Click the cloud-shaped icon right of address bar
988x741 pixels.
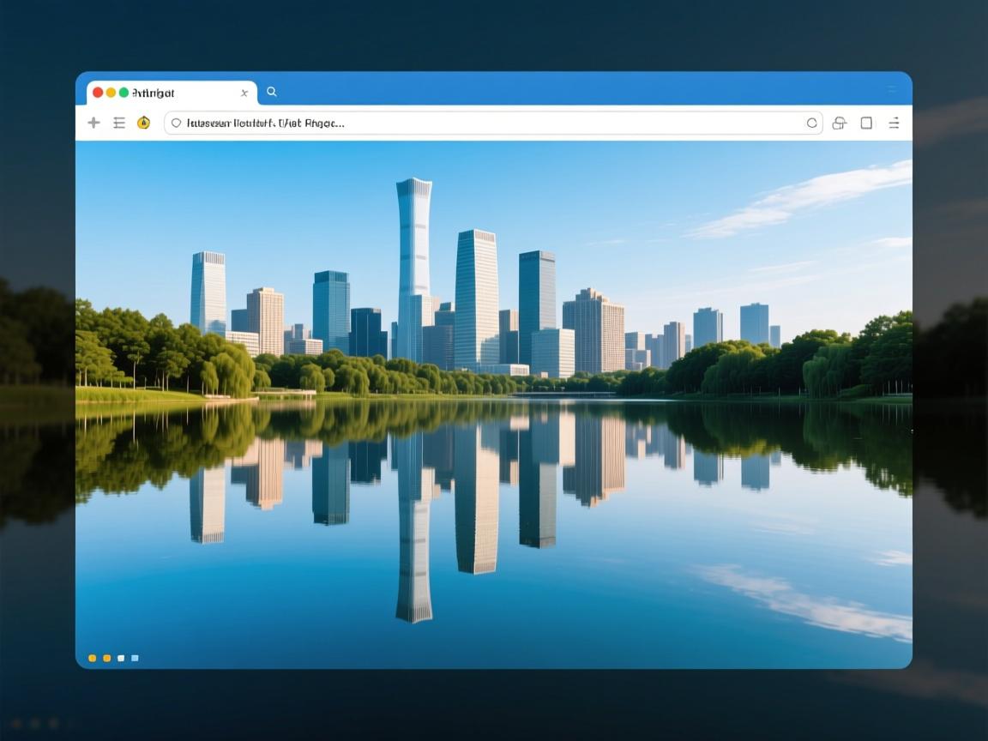(x=839, y=123)
